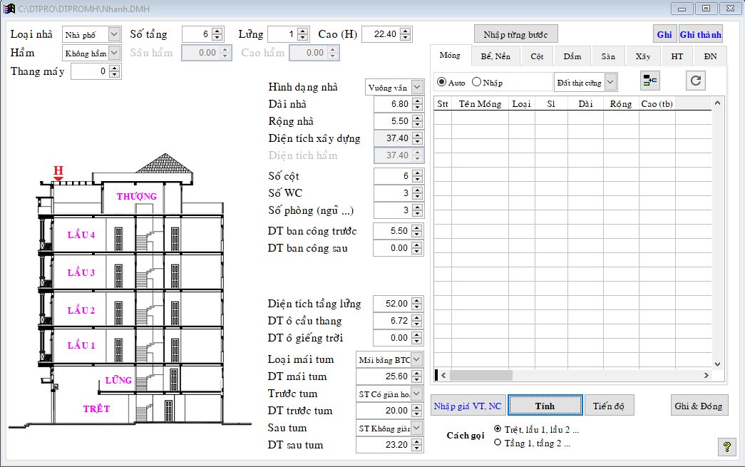Expand the Hình dạng nhà dropdown
Image resolution: width=745 pixels, height=467 pixels.
tap(417, 87)
